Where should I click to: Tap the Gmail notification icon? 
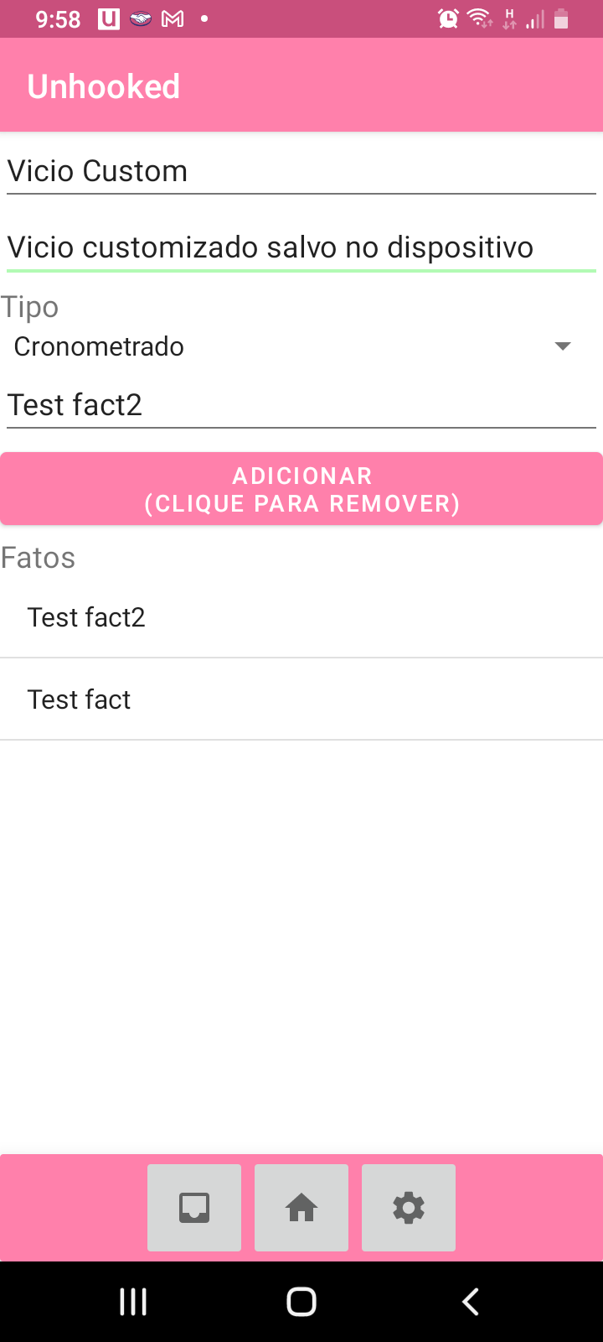tap(173, 18)
